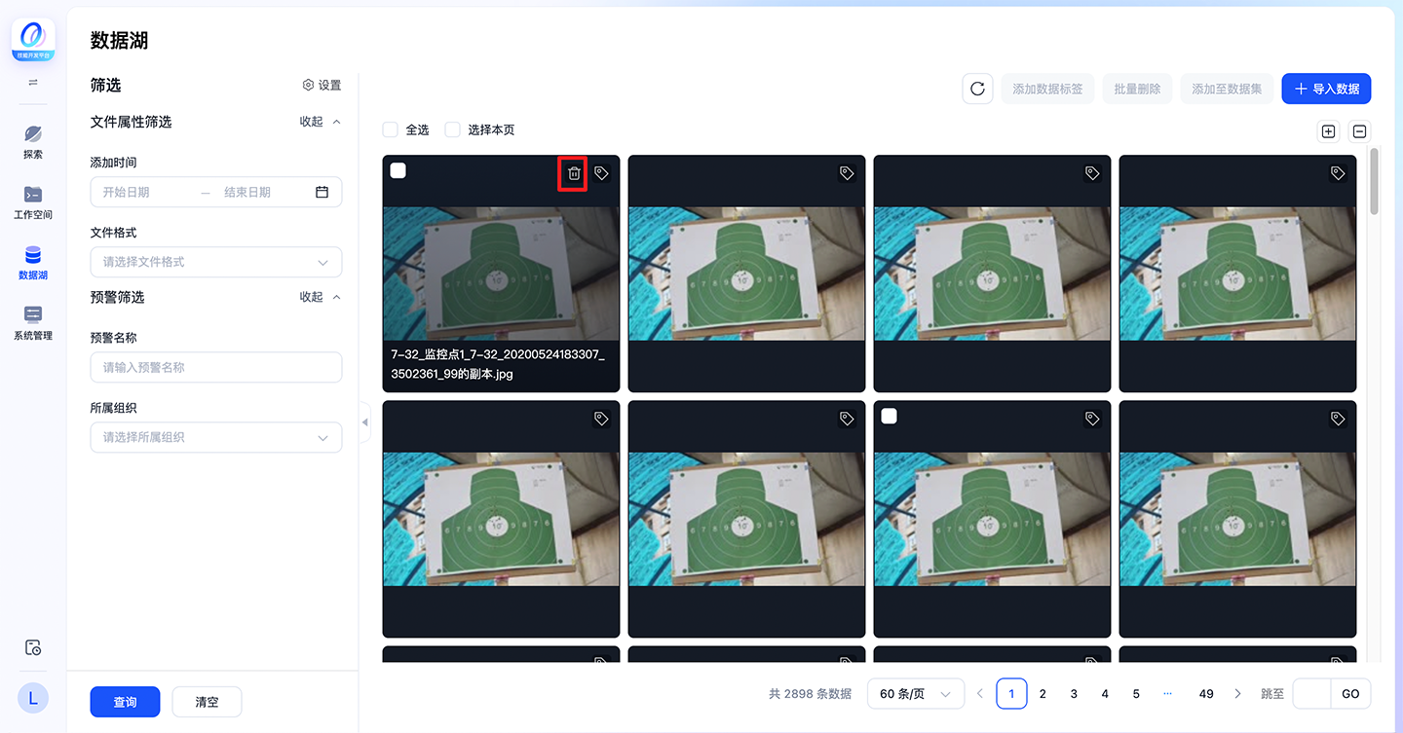Click the refresh icon beside 添加数据标签
The height and width of the screenshot is (733, 1403).
(x=977, y=89)
